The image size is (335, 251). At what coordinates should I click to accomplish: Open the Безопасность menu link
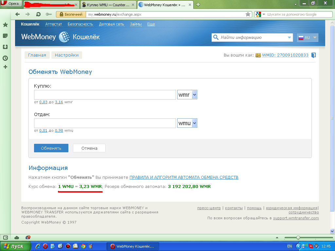coord(80,24)
